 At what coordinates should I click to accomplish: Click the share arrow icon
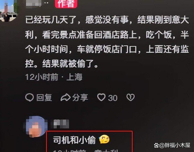66,97
